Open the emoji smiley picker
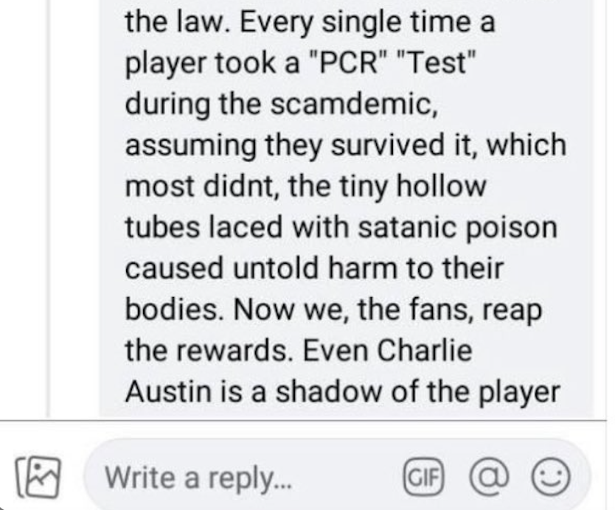 coord(550,477)
